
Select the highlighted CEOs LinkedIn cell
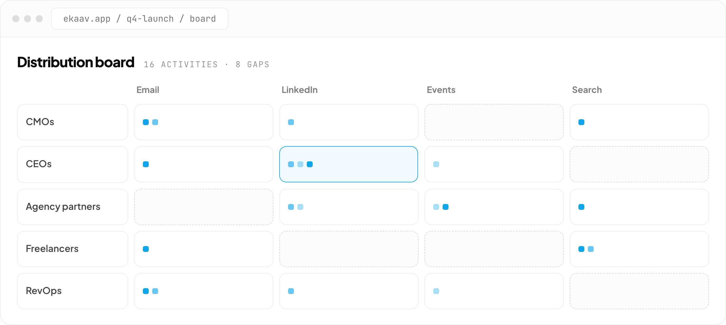349,164
